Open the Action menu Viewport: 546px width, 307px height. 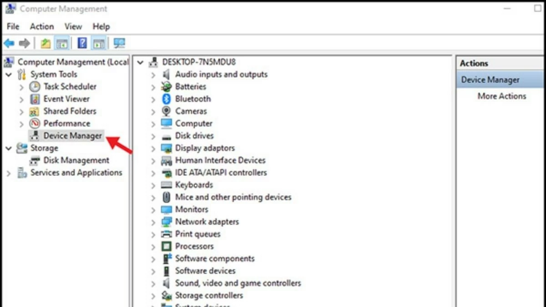click(x=41, y=26)
